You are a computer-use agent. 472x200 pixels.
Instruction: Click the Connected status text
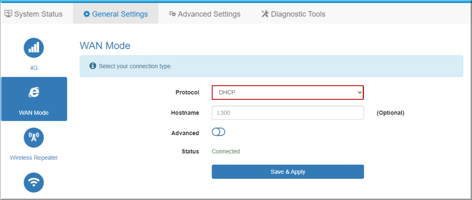tap(226, 151)
